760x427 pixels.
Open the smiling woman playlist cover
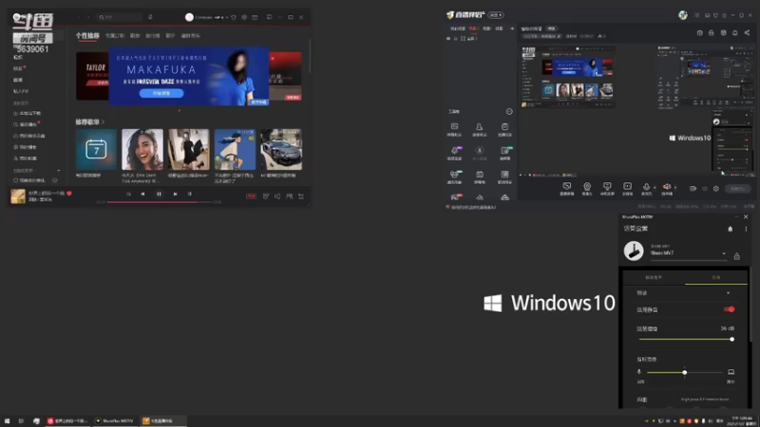pyautogui.click(x=142, y=149)
